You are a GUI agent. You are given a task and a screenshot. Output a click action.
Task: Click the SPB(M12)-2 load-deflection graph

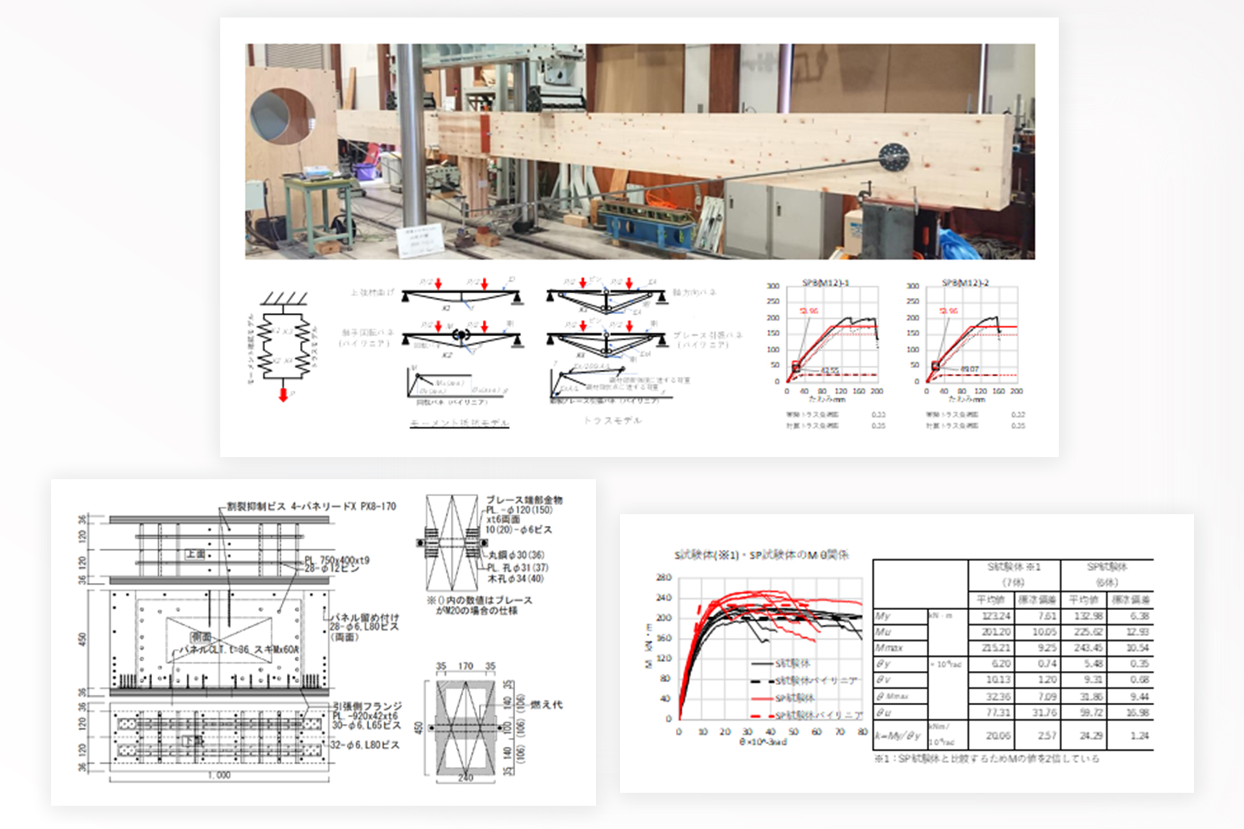(972, 334)
